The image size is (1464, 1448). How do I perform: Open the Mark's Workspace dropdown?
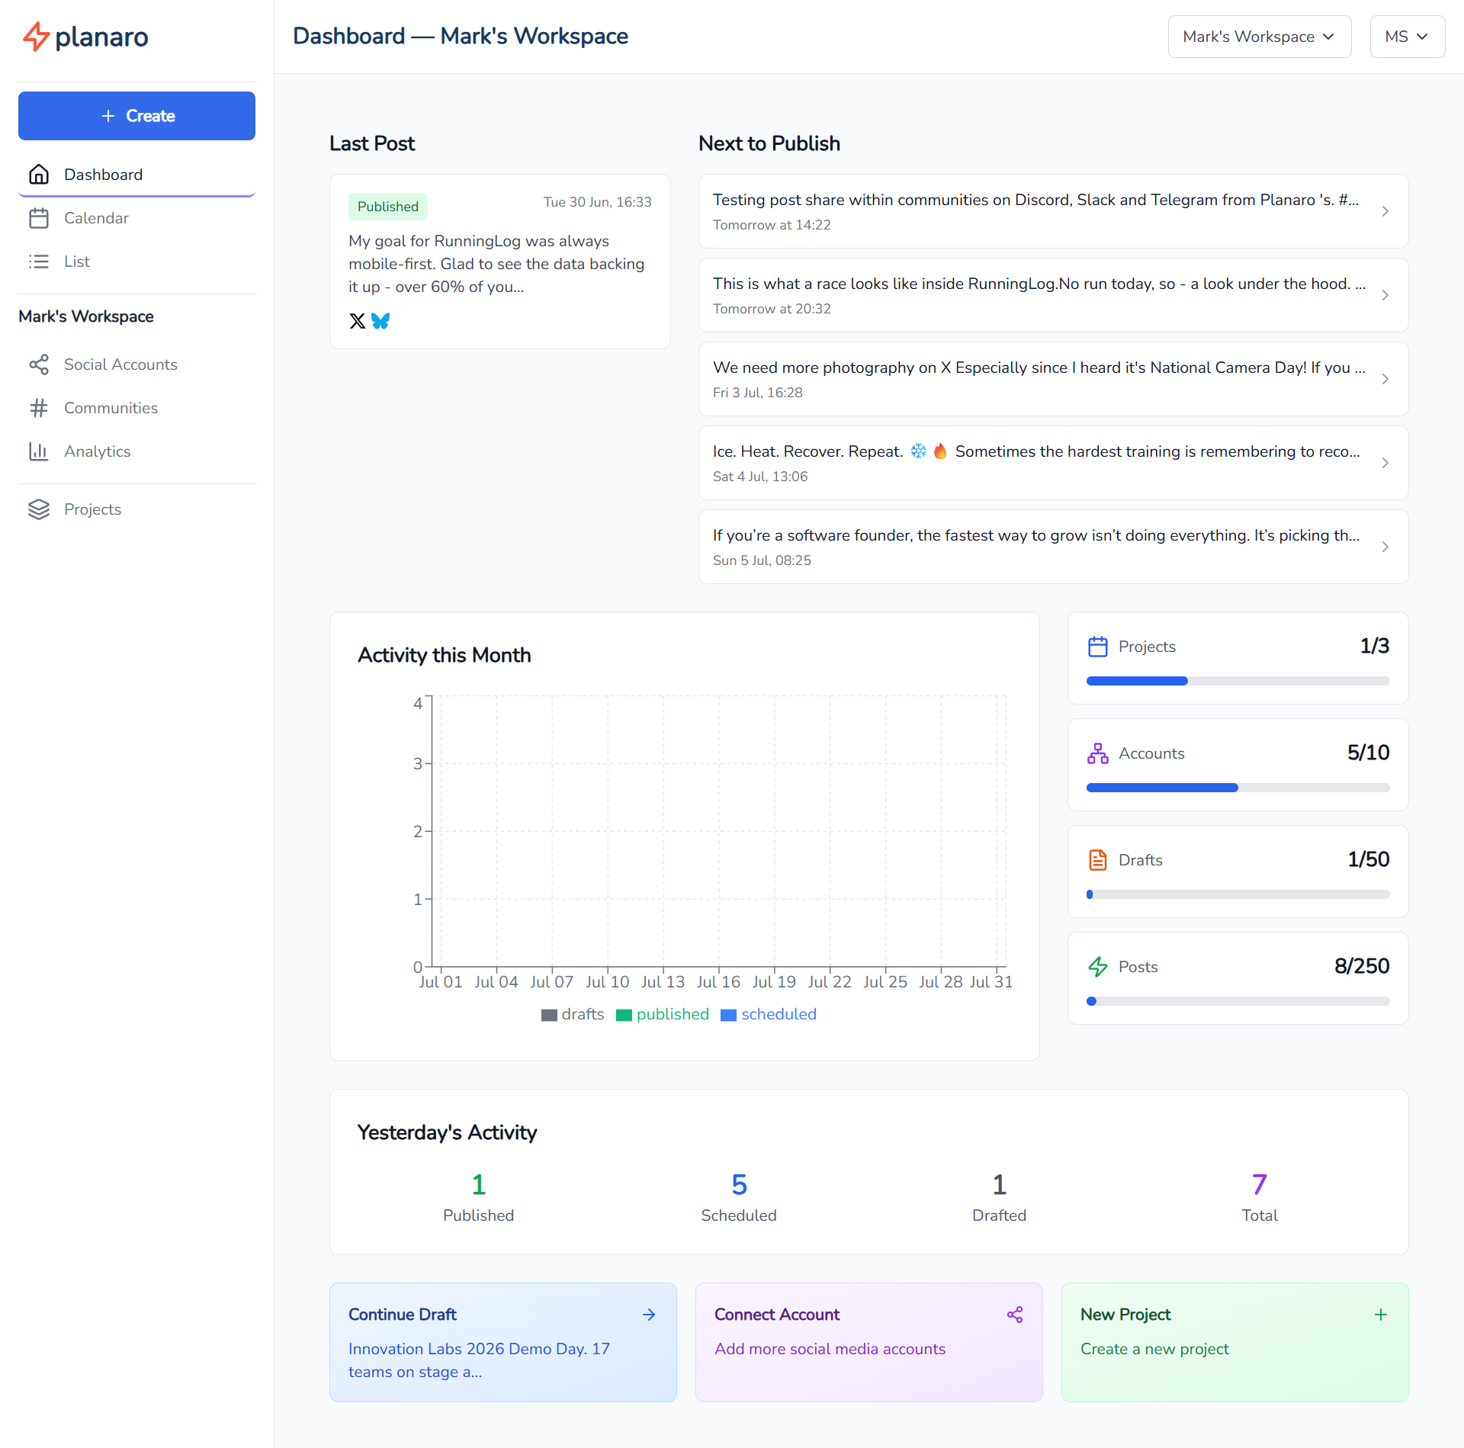click(x=1260, y=37)
